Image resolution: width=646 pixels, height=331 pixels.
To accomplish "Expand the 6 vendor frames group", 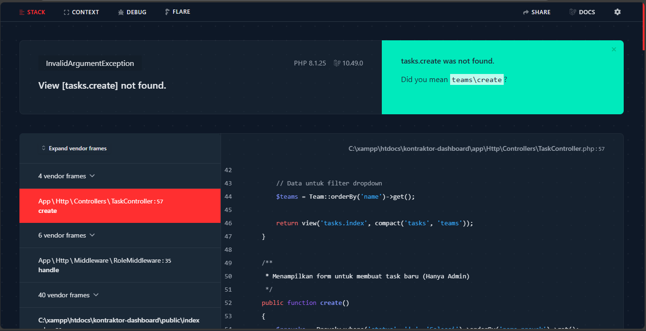I will click(66, 235).
